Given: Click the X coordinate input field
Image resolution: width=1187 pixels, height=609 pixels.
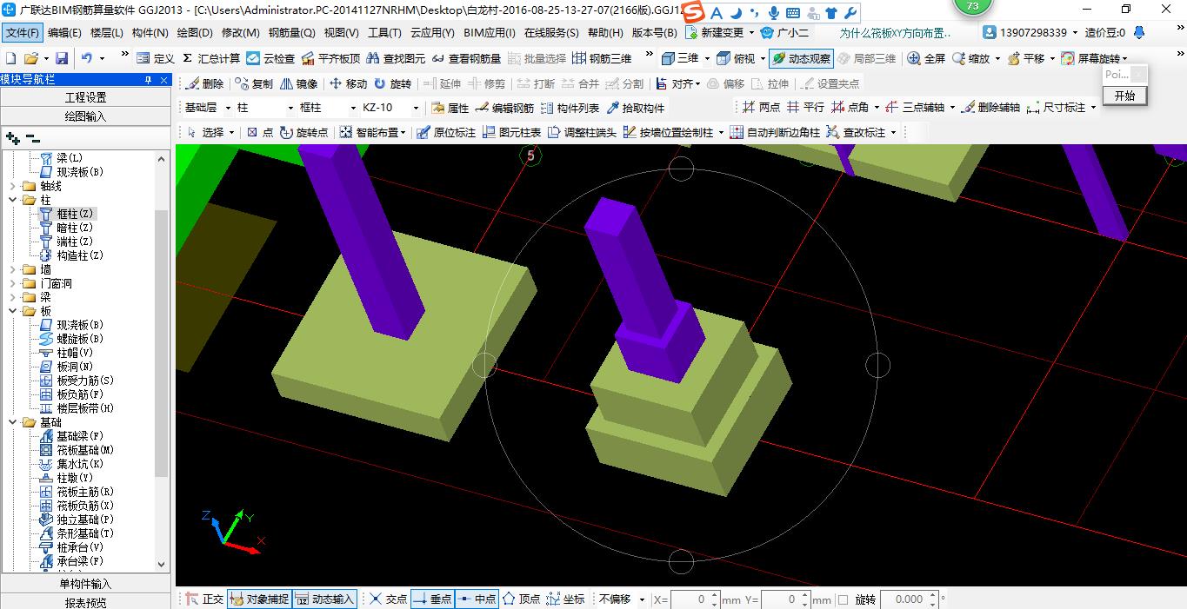Looking at the screenshot, I should click(690, 599).
